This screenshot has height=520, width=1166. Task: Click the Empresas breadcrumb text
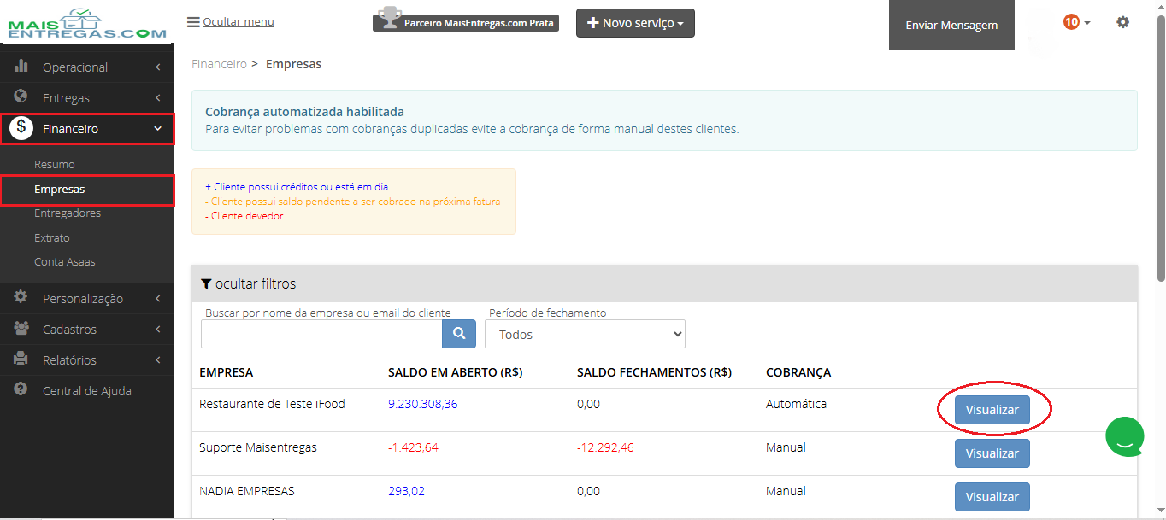click(x=293, y=64)
